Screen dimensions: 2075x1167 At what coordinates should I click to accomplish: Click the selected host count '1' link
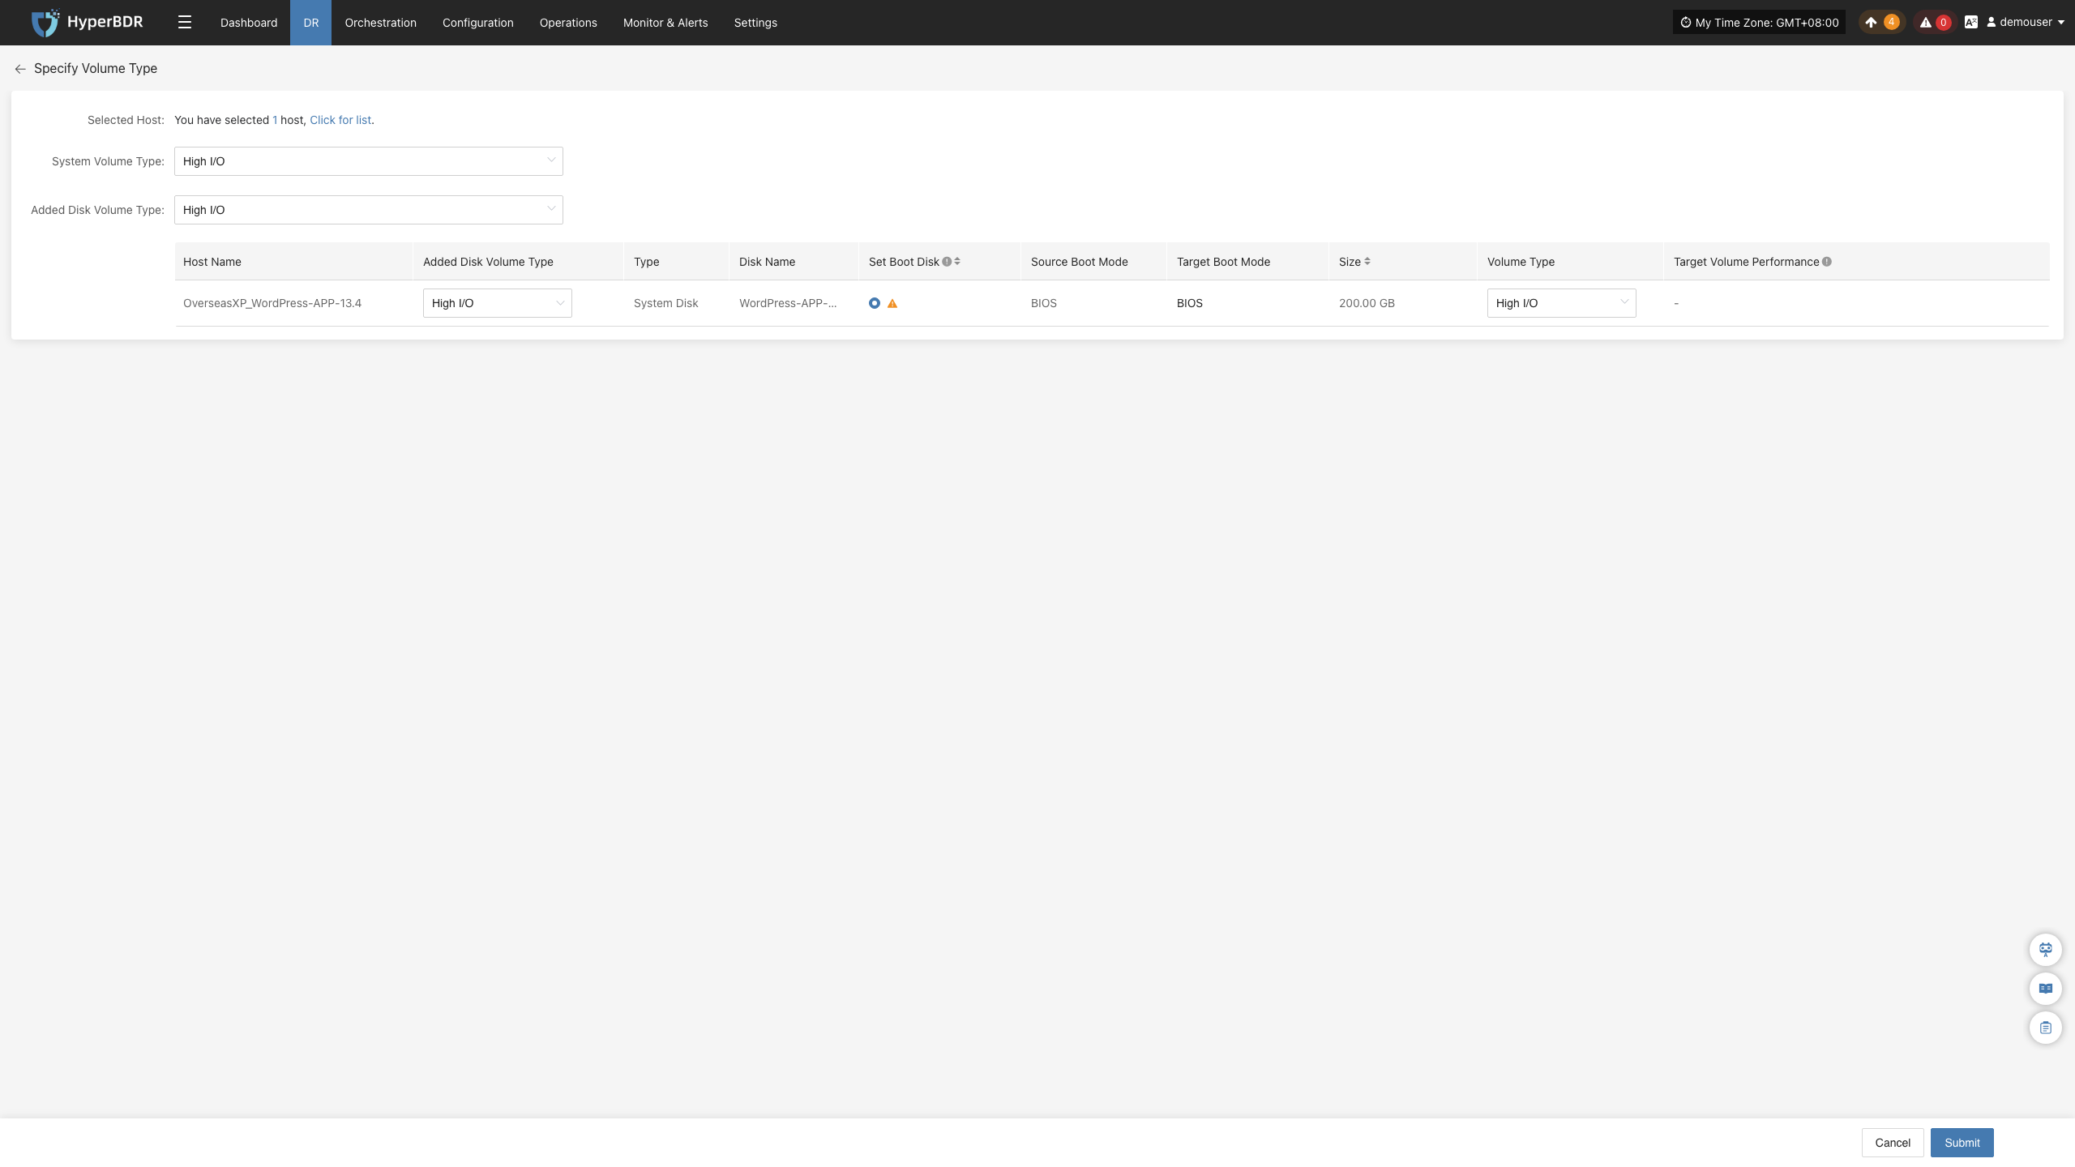tap(275, 120)
